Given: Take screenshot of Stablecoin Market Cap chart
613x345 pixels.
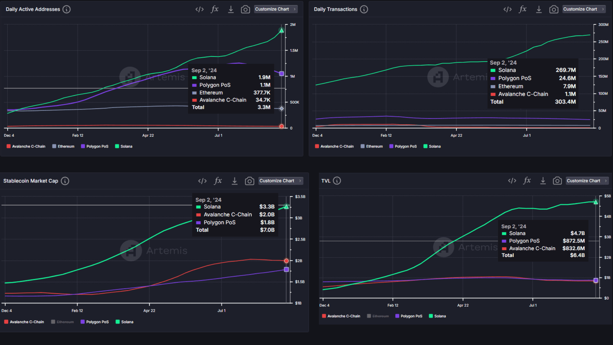Looking at the screenshot, I should (249, 181).
